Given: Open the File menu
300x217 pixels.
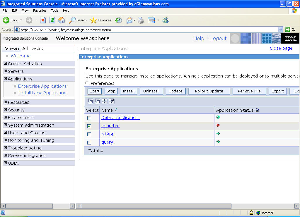Looking at the screenshot, I should (5, 11).
